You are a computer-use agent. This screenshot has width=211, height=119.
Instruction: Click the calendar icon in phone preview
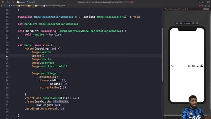point(194,66)
